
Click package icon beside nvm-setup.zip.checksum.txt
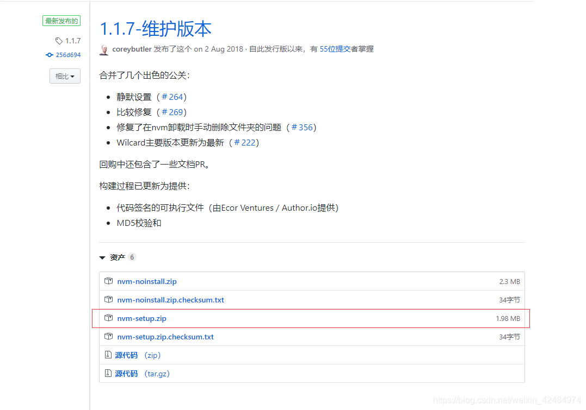(x=108, y=336)
